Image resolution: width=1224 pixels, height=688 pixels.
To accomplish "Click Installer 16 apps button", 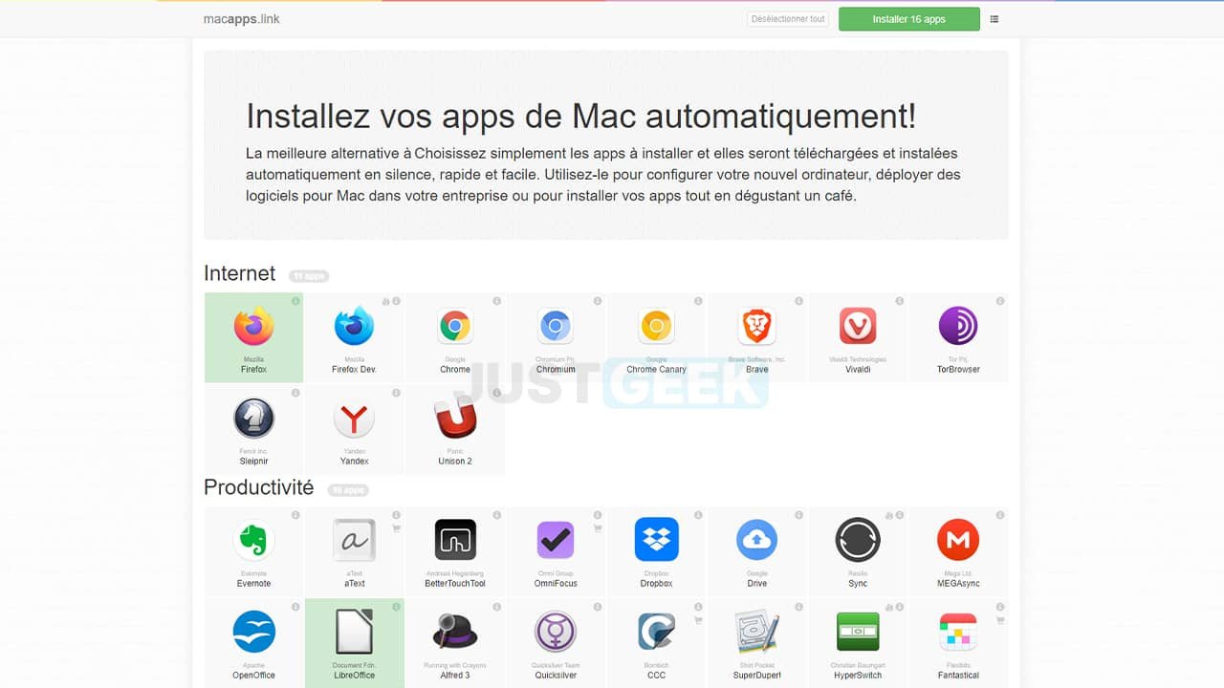I will coord(909,19).
